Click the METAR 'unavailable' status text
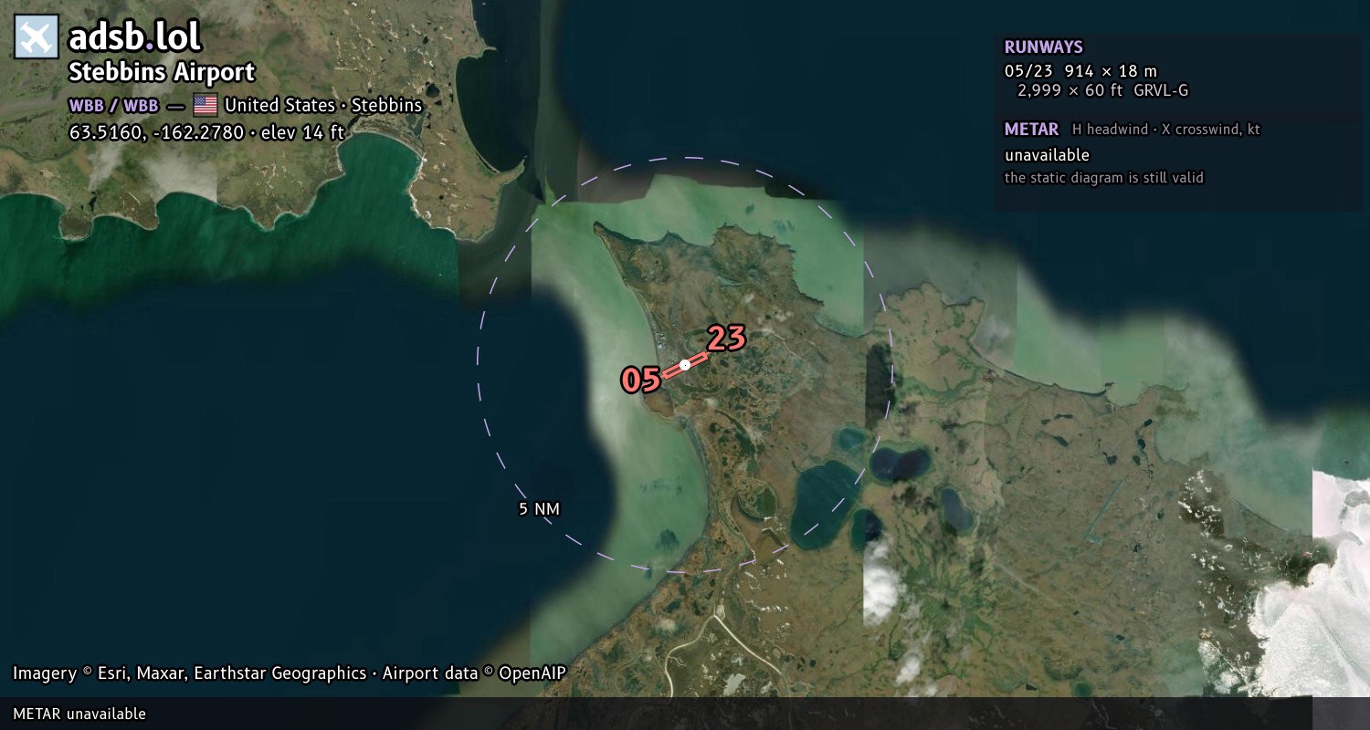 pyautogui.click(x=1047, y=155)
